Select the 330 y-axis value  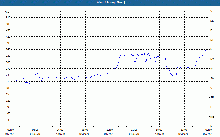(x=8, y=56)
